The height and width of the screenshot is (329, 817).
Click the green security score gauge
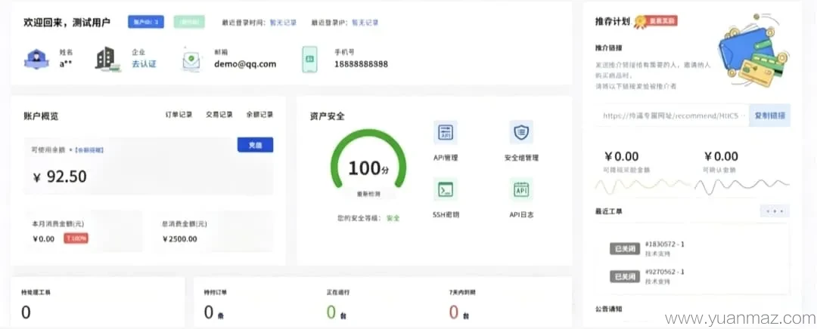pos(368,158)
